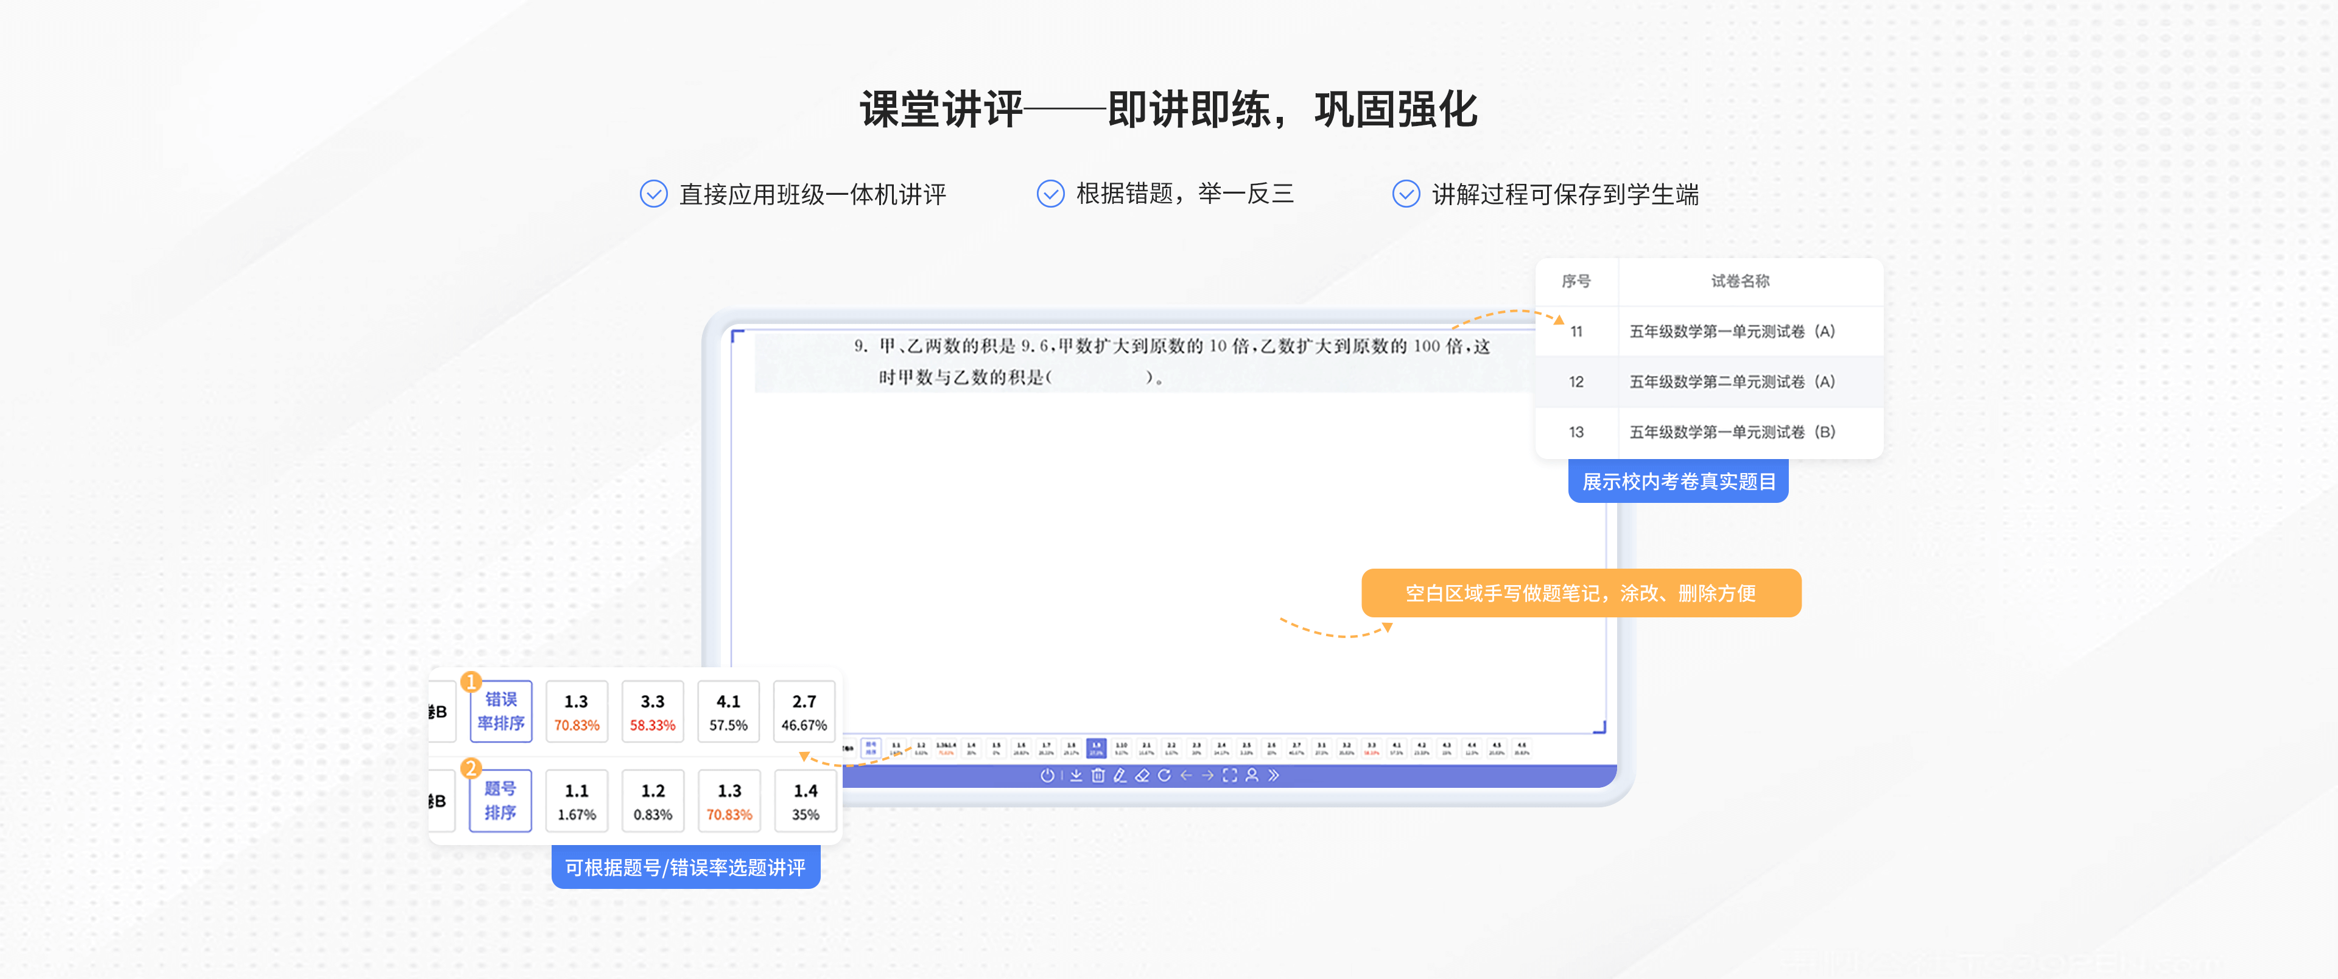This screenshot has width=2338, height=979.
Task: Go to next question with right arrow
Action: click(x=1208, y=776)
